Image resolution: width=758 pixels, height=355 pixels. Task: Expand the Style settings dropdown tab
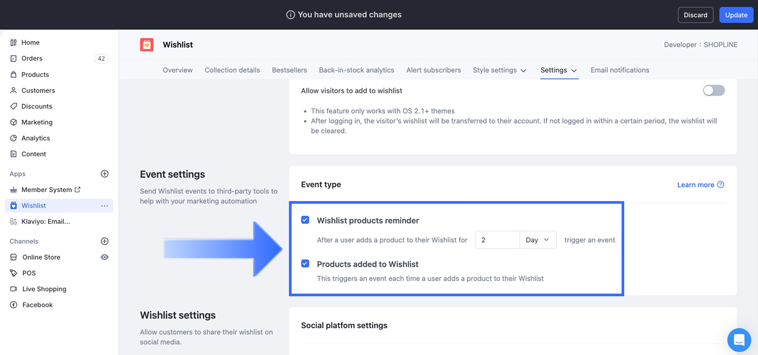[x=499, y=70]
